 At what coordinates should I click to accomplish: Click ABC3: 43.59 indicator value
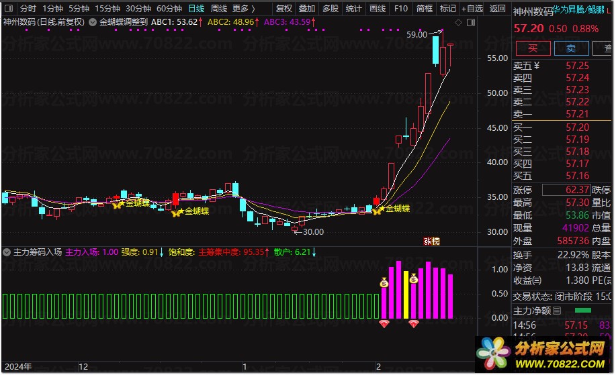click(x=290, y=22)
